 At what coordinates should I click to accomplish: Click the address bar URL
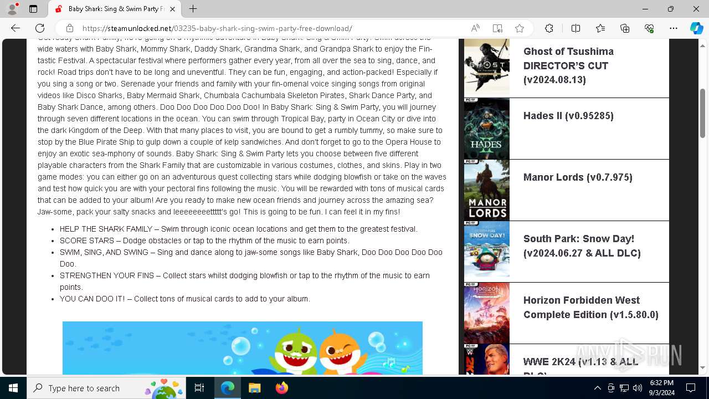[217, 28]
